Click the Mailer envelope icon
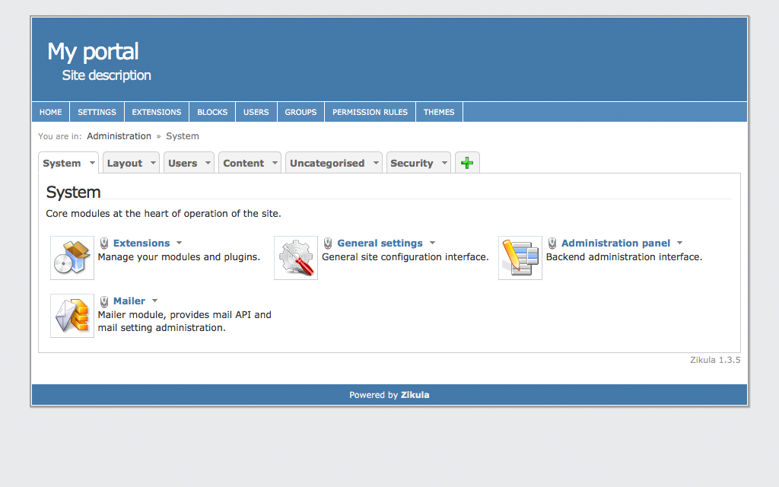The width and height of the screenshot is (779, 487). point(72,316)
